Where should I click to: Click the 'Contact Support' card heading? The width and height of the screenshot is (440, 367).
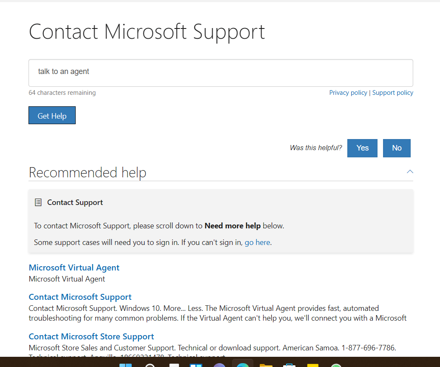(75, 202)
